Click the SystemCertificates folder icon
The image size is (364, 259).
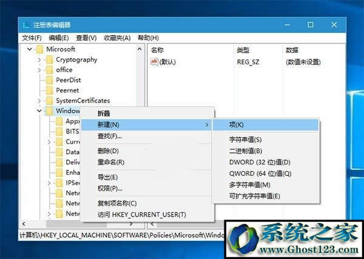49,101
